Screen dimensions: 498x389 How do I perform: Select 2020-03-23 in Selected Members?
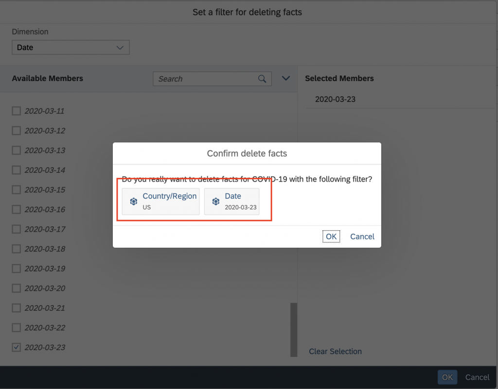[x=336, y=99]
